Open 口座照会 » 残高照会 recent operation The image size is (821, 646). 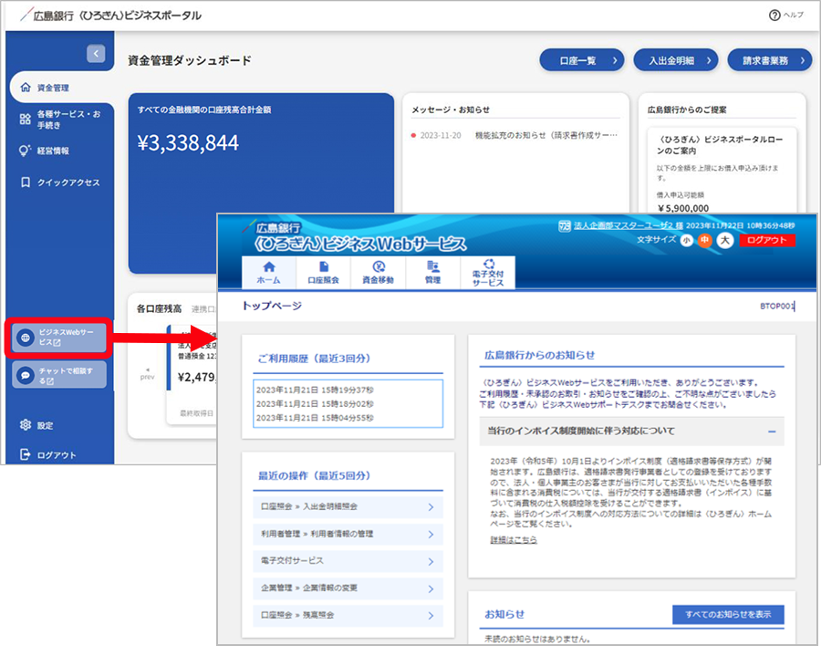click(348, 615)
